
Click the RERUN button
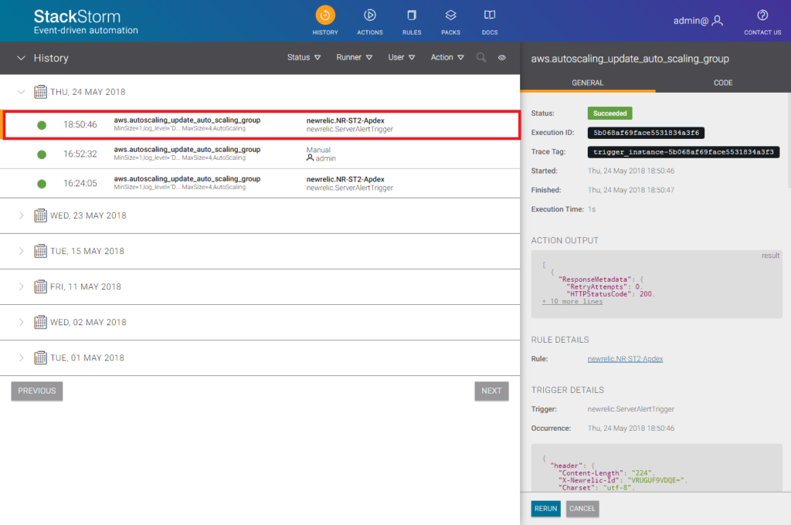(x=546, y=508)
